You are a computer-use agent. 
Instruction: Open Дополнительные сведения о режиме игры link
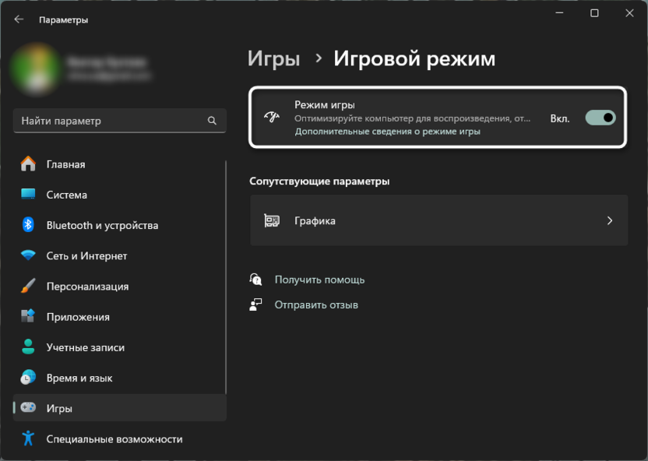pos(387,132)
